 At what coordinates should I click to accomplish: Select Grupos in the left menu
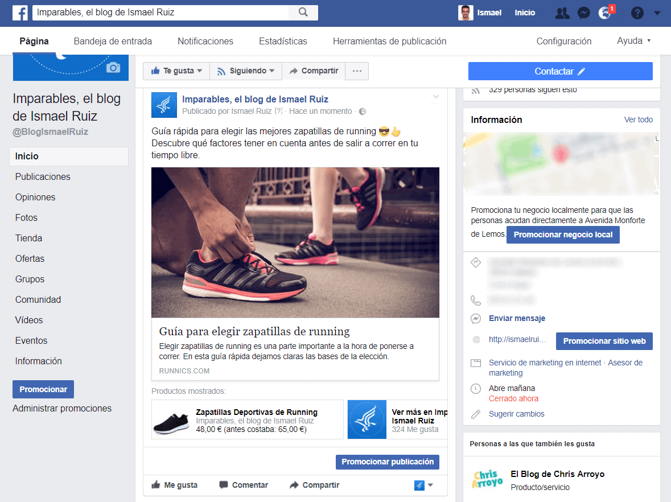point(30,279)
